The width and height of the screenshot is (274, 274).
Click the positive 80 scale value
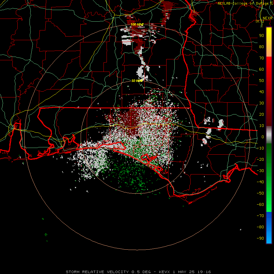[x=262, y=47]
